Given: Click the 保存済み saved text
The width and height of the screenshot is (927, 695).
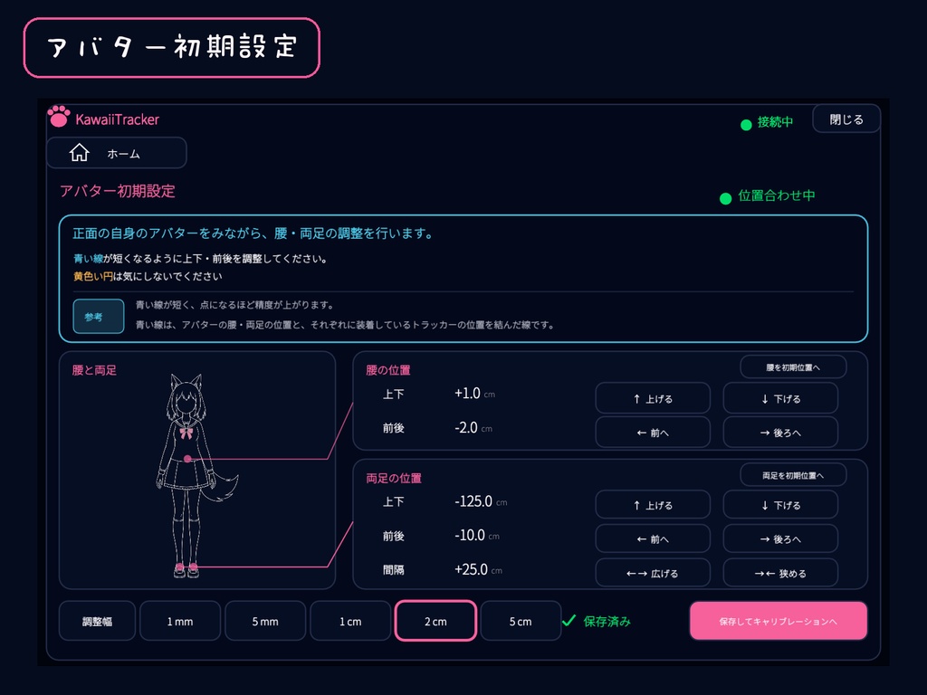Looking at the screenshot, I should (607, 621).
